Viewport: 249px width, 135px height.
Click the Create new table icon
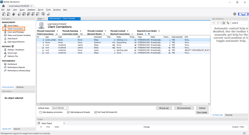24,14
